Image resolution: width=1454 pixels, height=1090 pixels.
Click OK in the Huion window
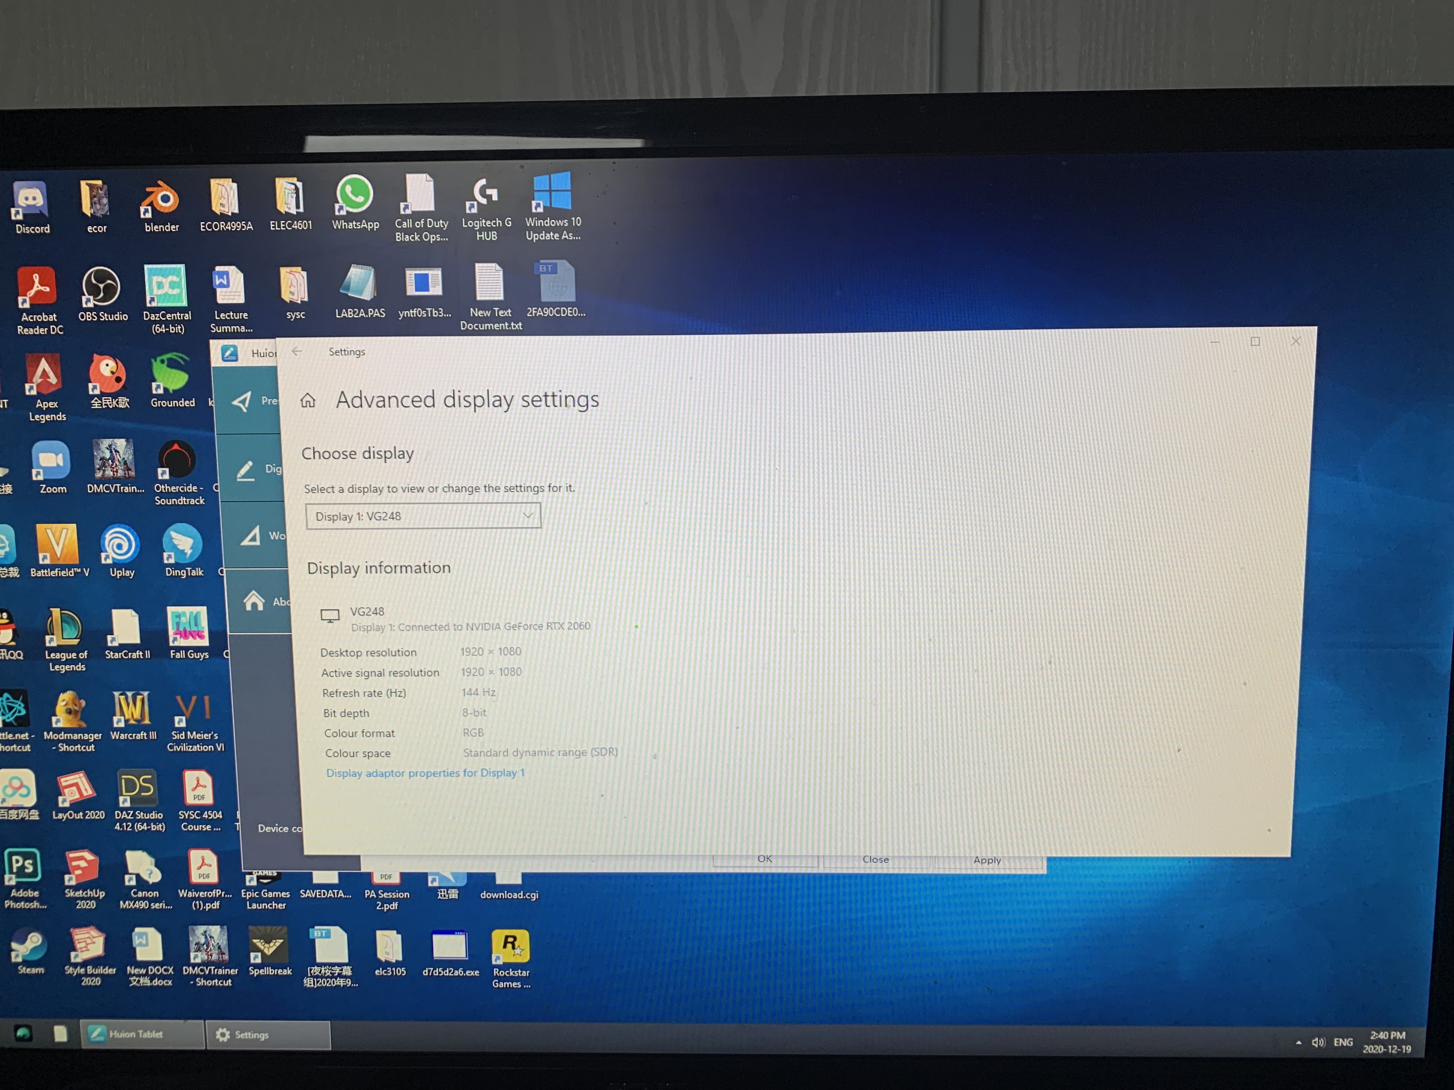pyautogui.click(x=764, y=859)
